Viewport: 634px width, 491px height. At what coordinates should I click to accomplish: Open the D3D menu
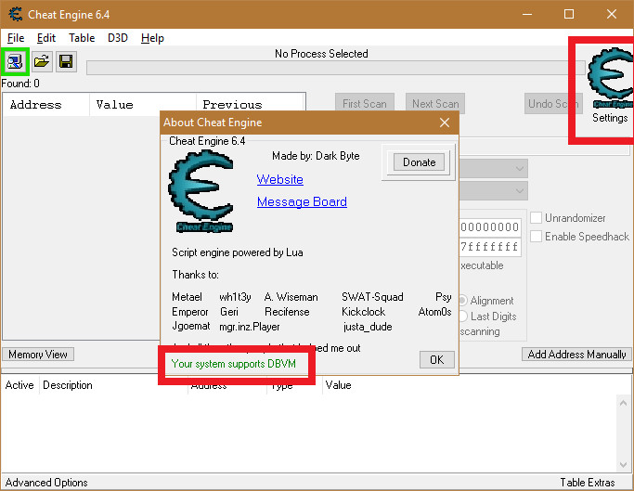118,38
